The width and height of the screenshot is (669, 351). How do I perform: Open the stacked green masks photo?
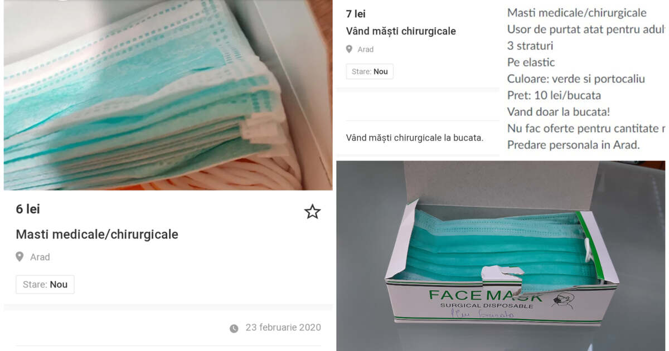(x=168, y=95)
